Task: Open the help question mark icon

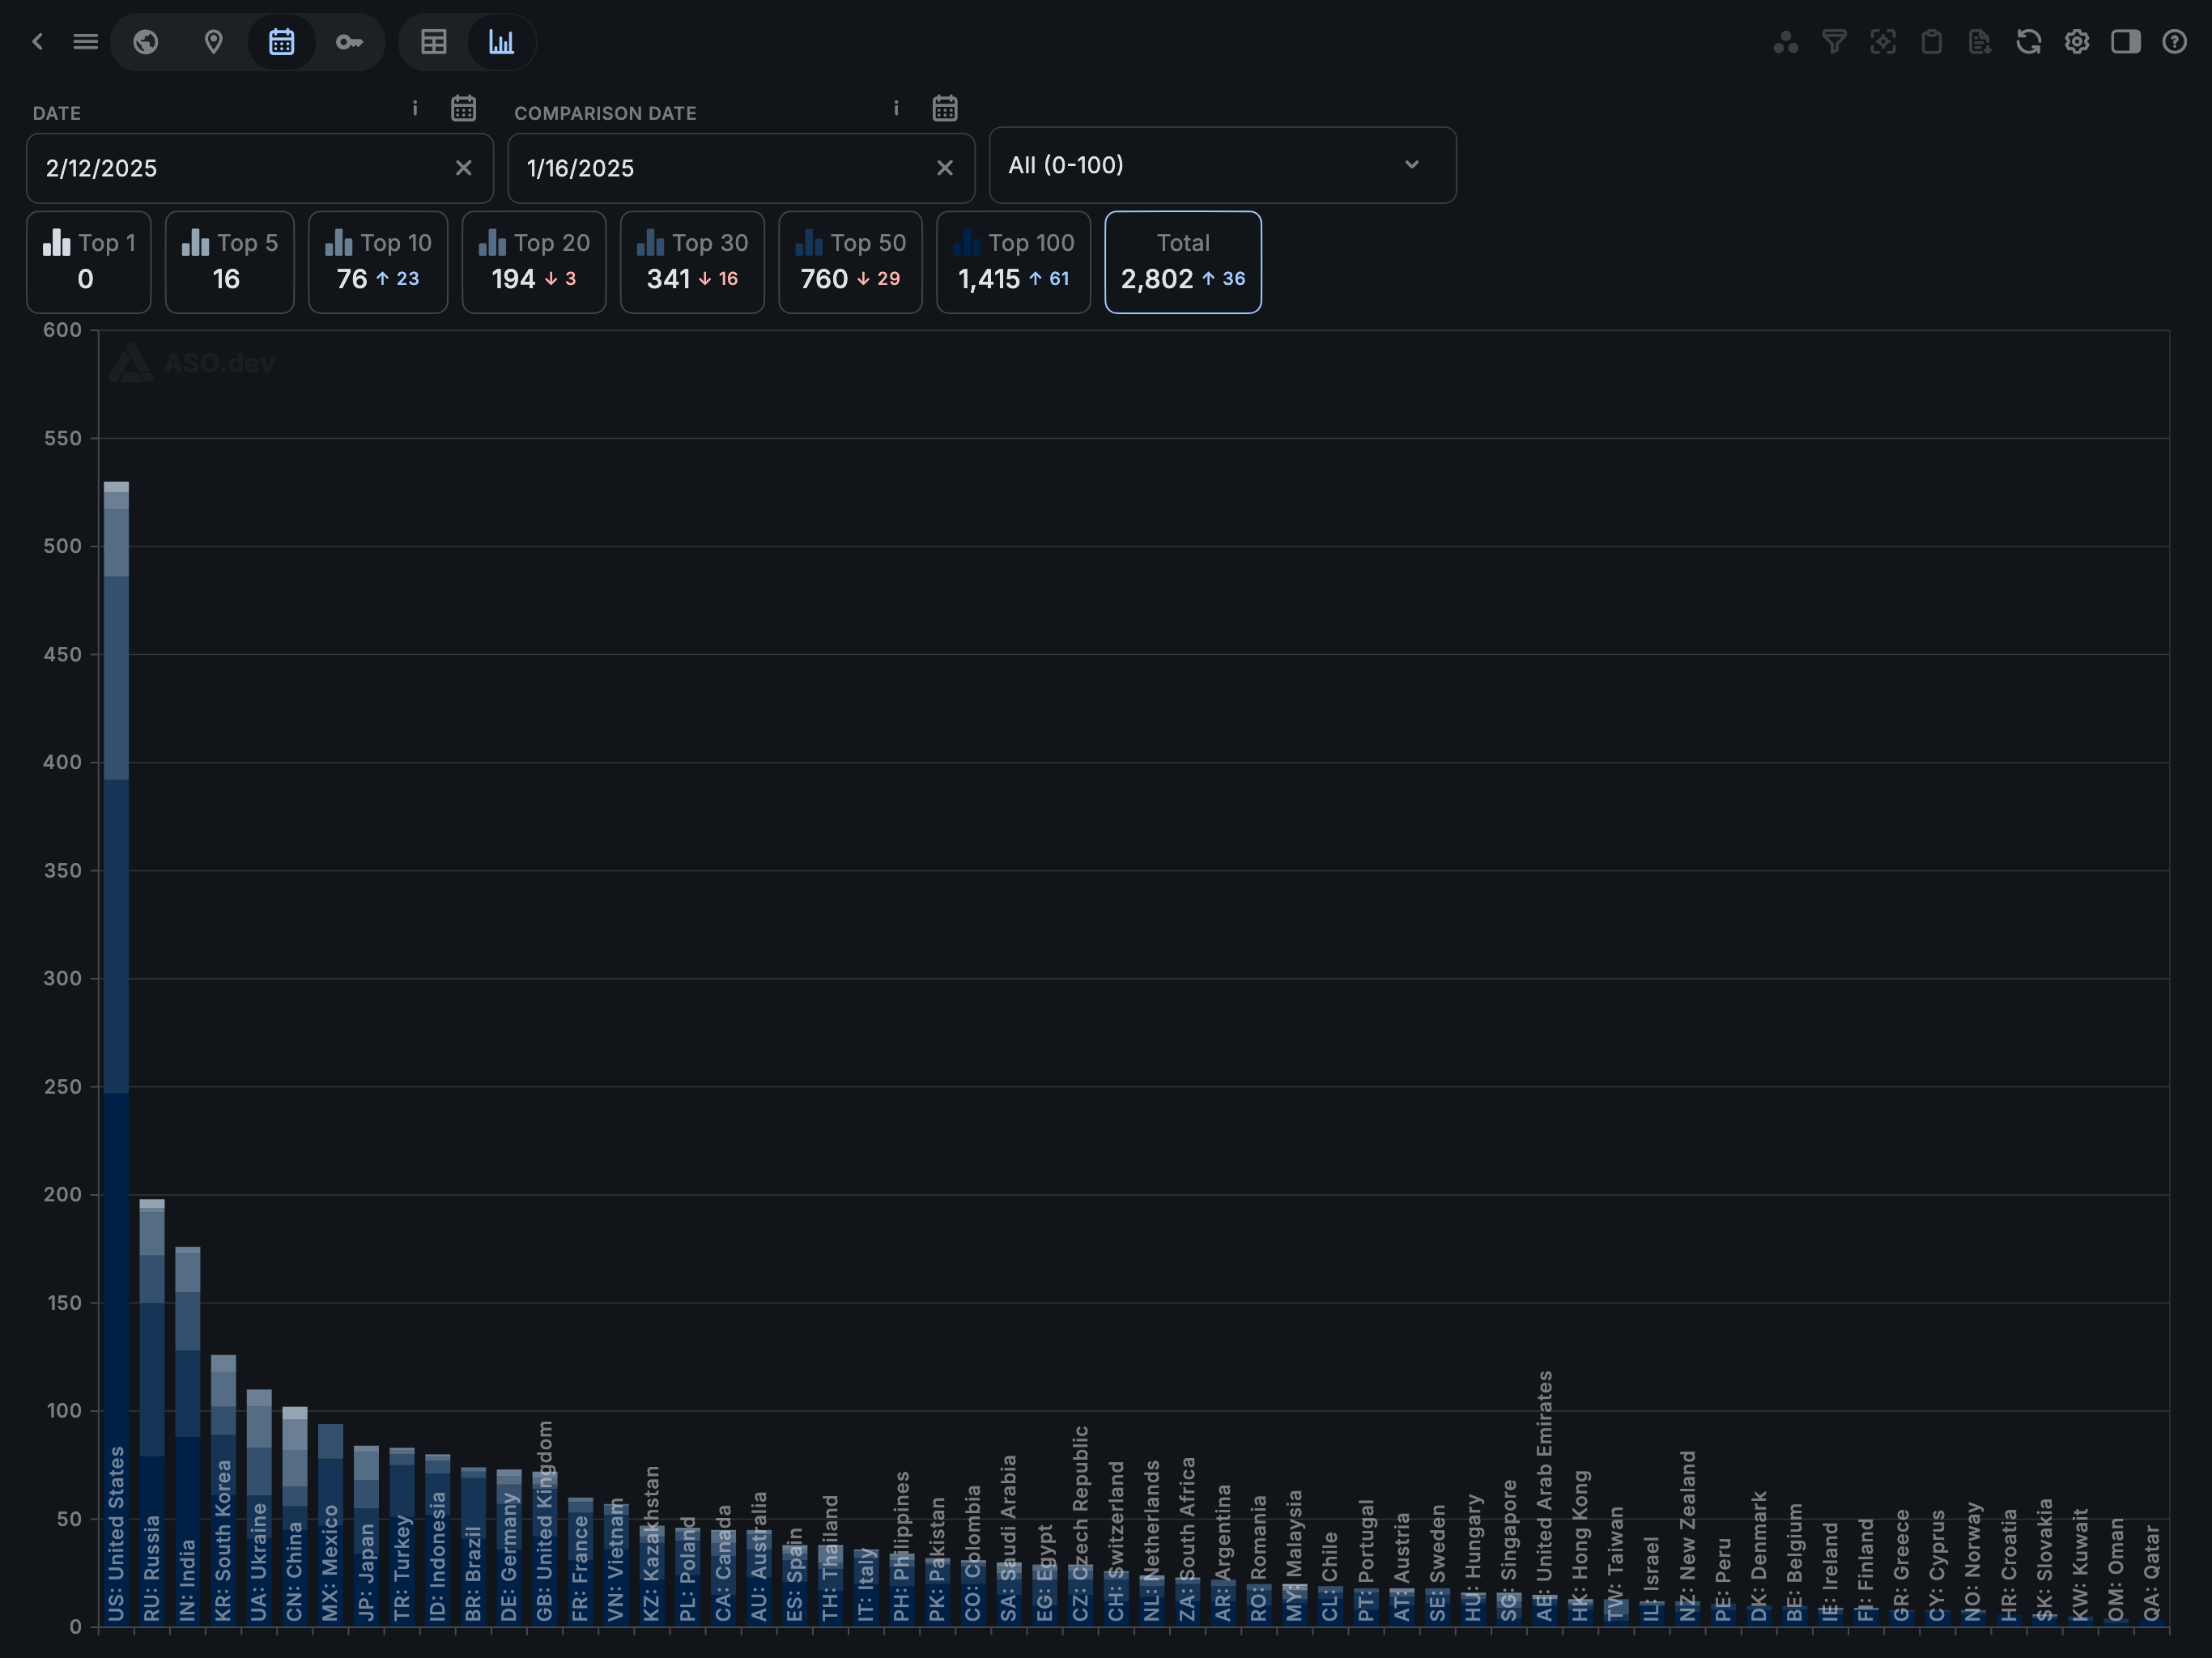Action: click(2174, 42)
